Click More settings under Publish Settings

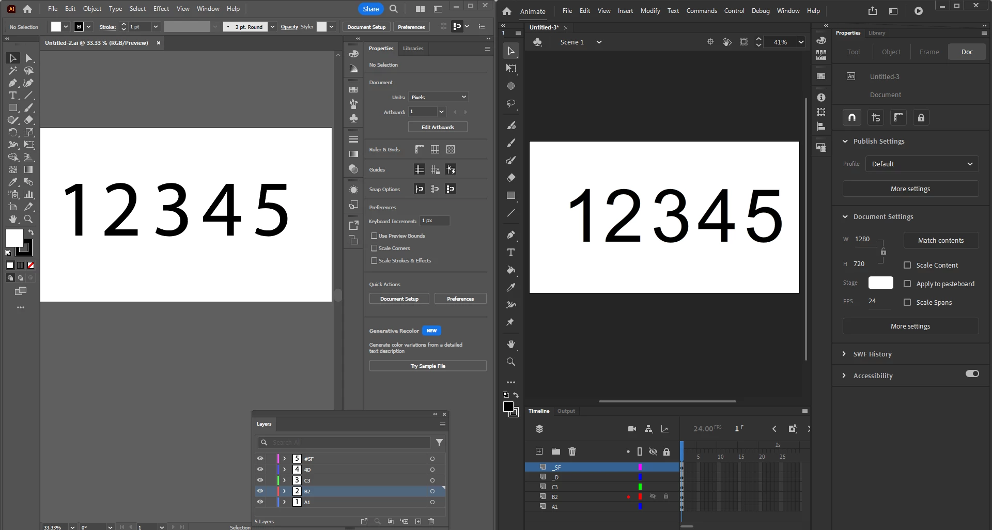910,189
